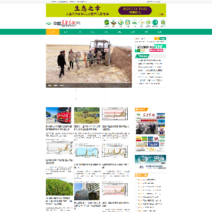Select the last tab in the green navigation bar
This screenshot has width=212, height=212.
(x=160, y=32)
